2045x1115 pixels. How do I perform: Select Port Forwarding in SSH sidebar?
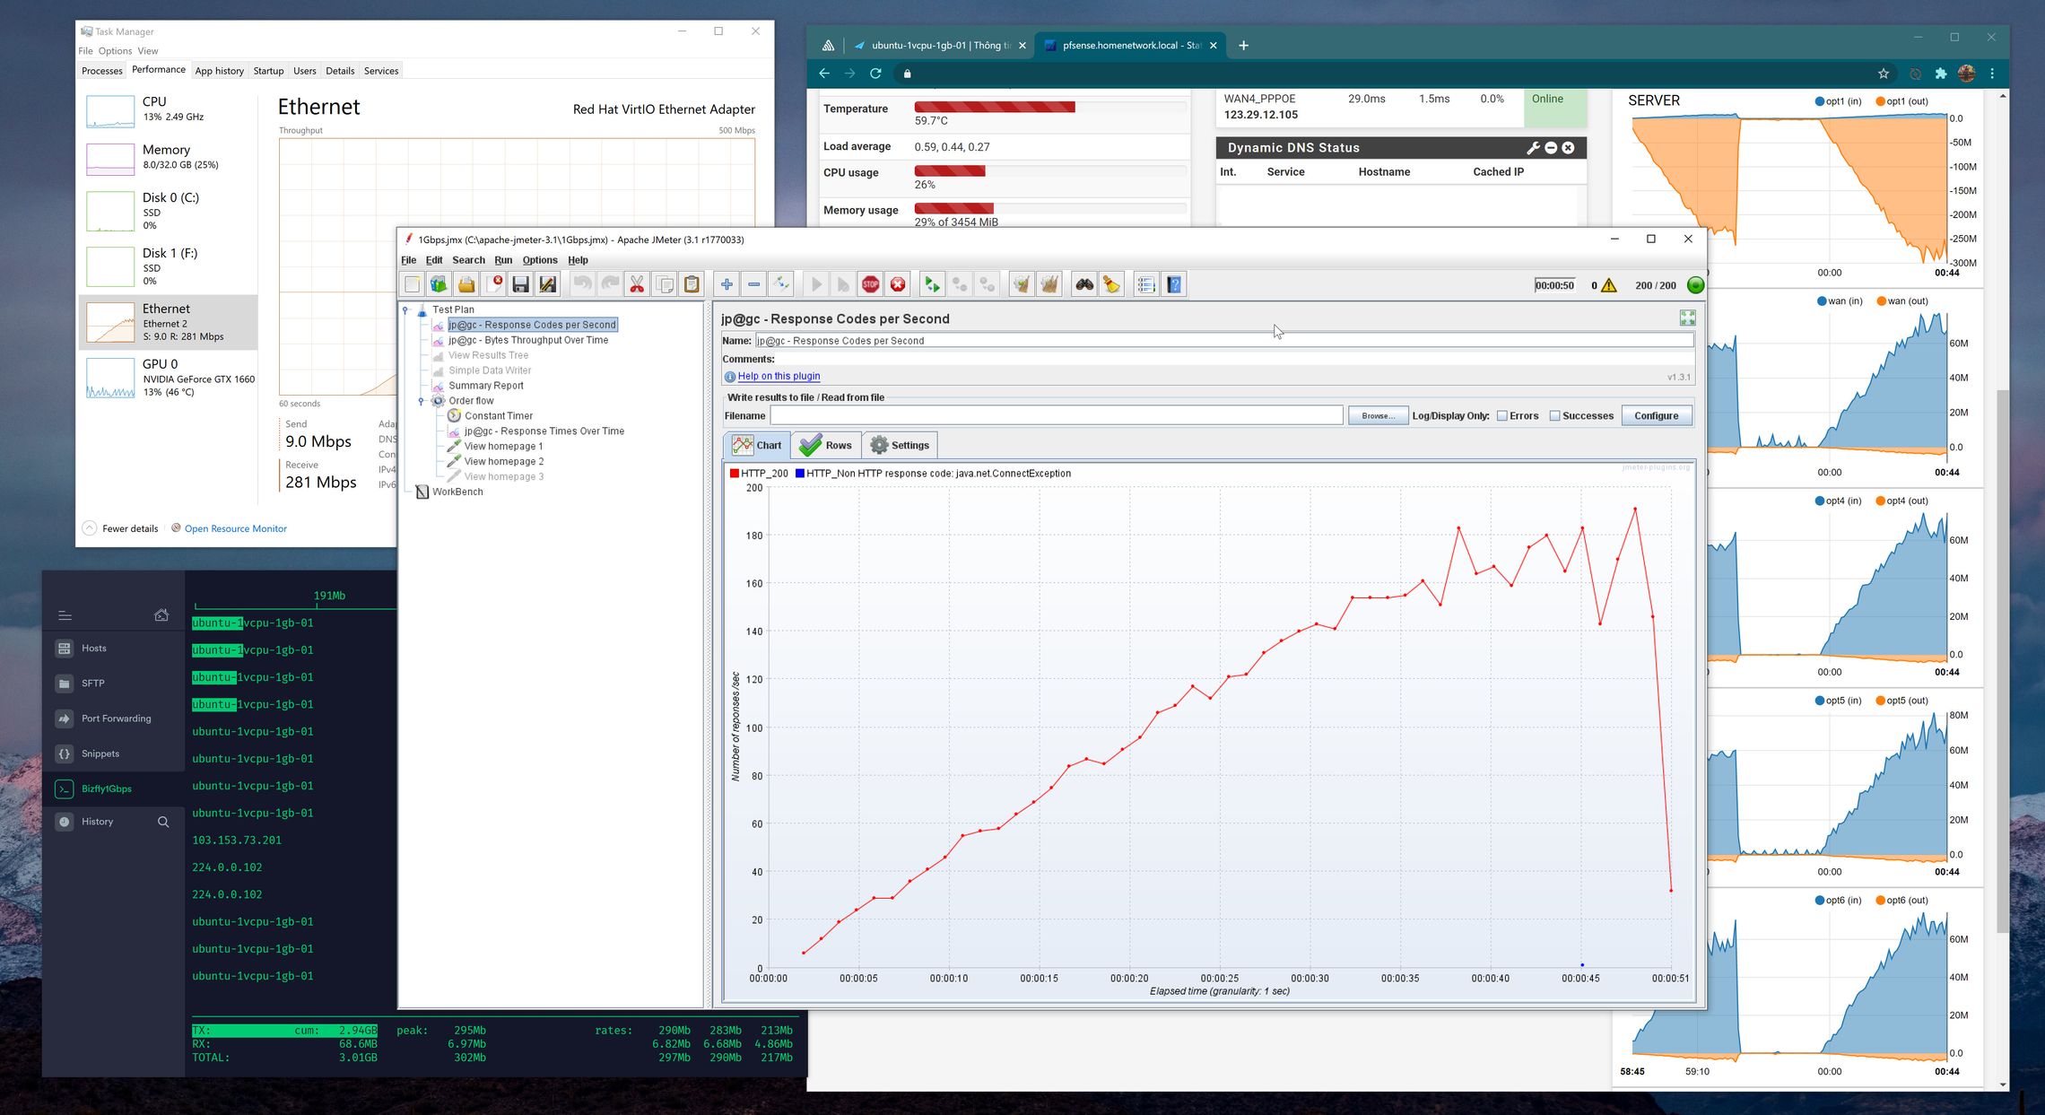[114, 719]
